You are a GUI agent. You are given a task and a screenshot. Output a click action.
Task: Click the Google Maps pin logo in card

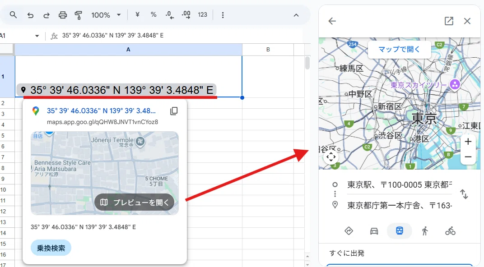click(x=36, y=111)
